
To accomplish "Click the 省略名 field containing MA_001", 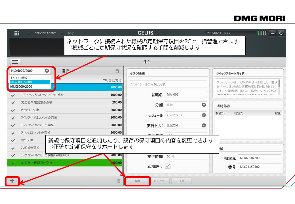I will (186, 94).
